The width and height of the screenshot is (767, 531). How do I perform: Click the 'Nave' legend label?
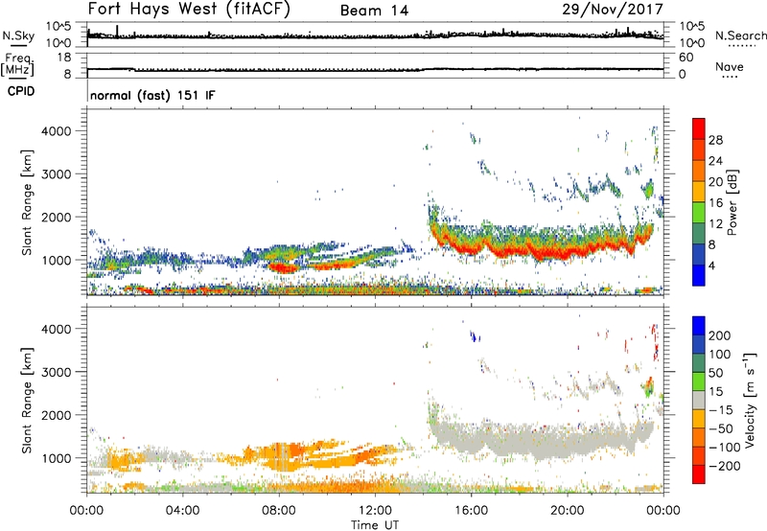[x=730, y=67]
